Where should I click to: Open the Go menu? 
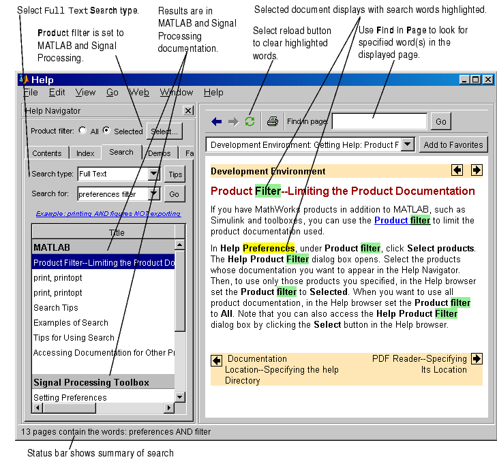[112, 92]
